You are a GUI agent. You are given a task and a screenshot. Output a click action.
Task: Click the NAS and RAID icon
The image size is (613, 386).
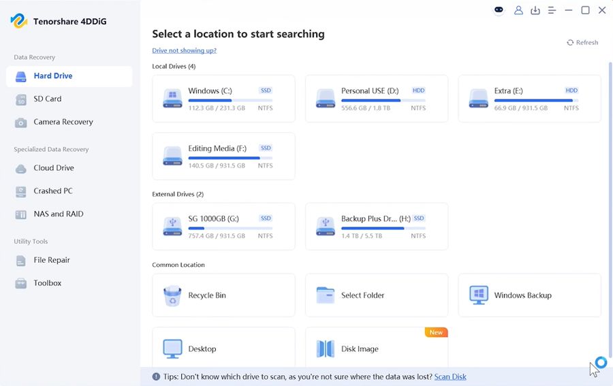click(x=20, y=215)
